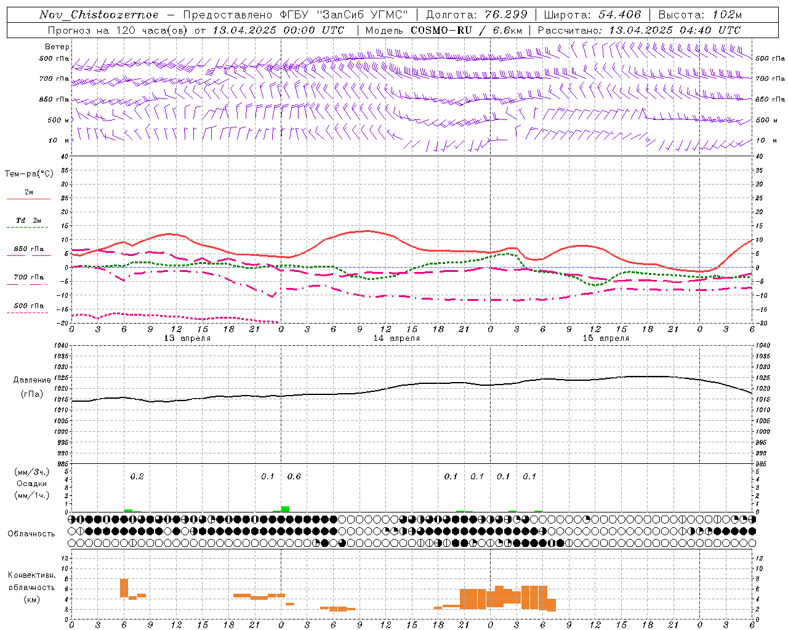Click the (км) convective cloud unit label
Screen dimensions: 788x630
pos(31,599)
